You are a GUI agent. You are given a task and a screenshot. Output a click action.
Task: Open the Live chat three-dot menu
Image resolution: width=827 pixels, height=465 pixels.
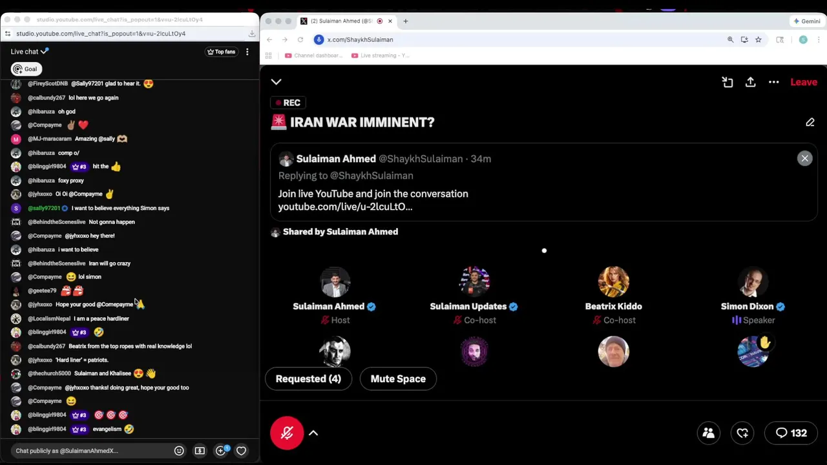click(247, 52)
